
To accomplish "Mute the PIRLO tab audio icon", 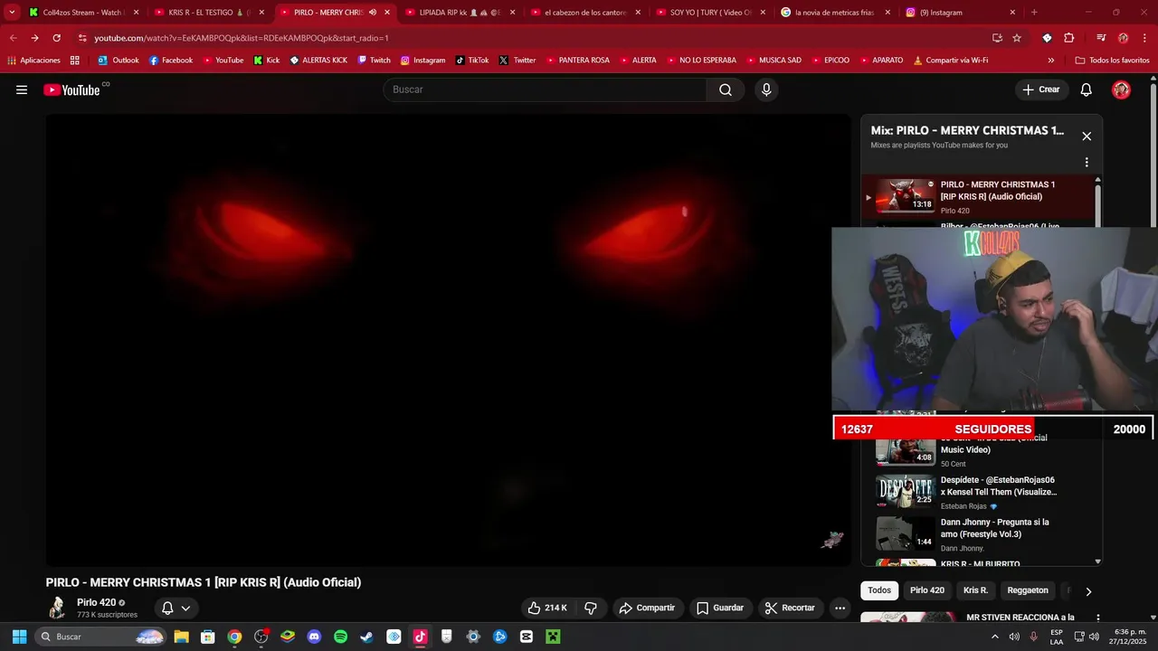I will click(x=373, y=13).
